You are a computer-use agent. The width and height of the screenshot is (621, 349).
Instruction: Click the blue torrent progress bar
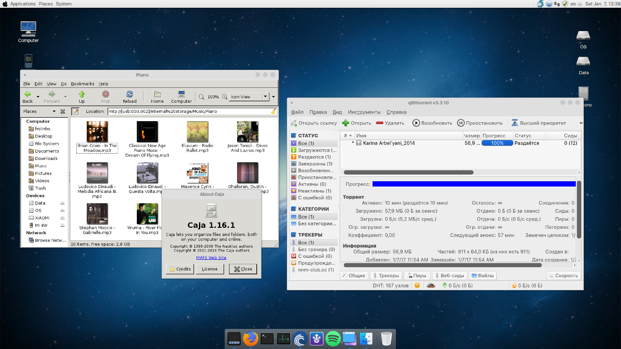click(474, 184)
